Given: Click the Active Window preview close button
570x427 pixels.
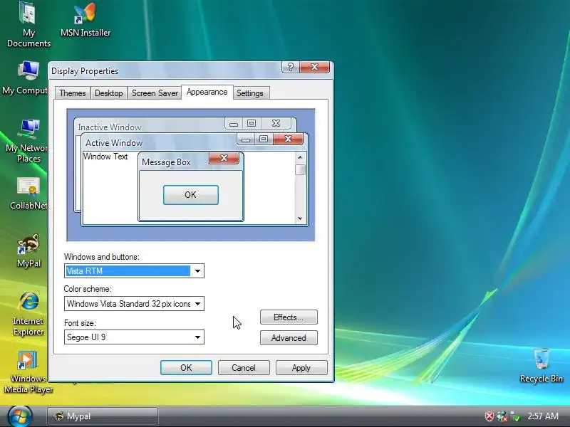Looking at the screenshot, I should (289, 139).
